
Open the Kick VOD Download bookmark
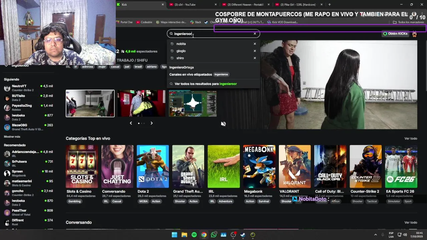(282, 22)
